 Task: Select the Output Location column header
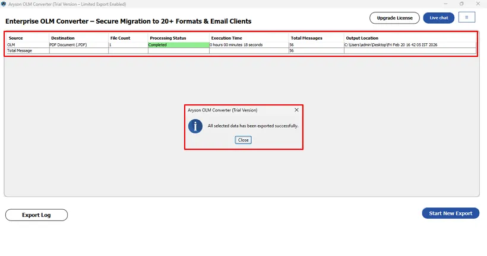coord(410,38)
